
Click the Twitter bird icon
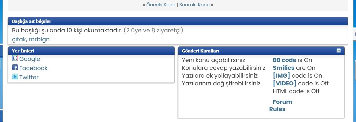[15, 77]
